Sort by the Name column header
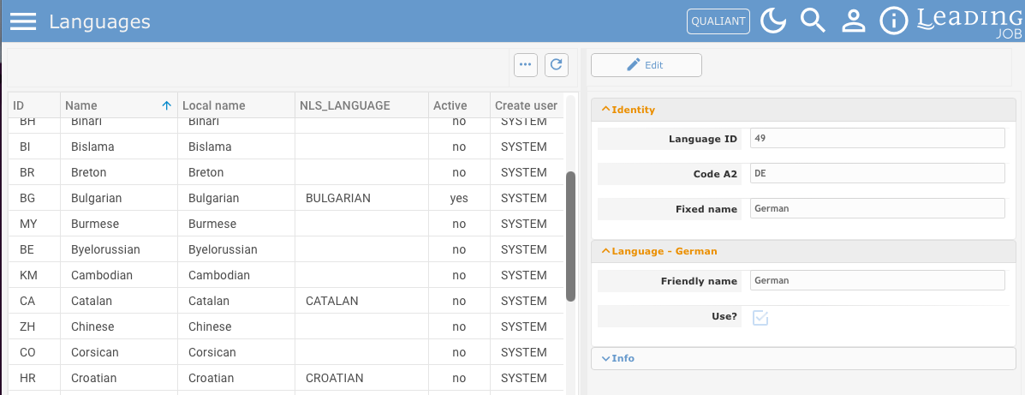1025x395 pixels. 119,105
